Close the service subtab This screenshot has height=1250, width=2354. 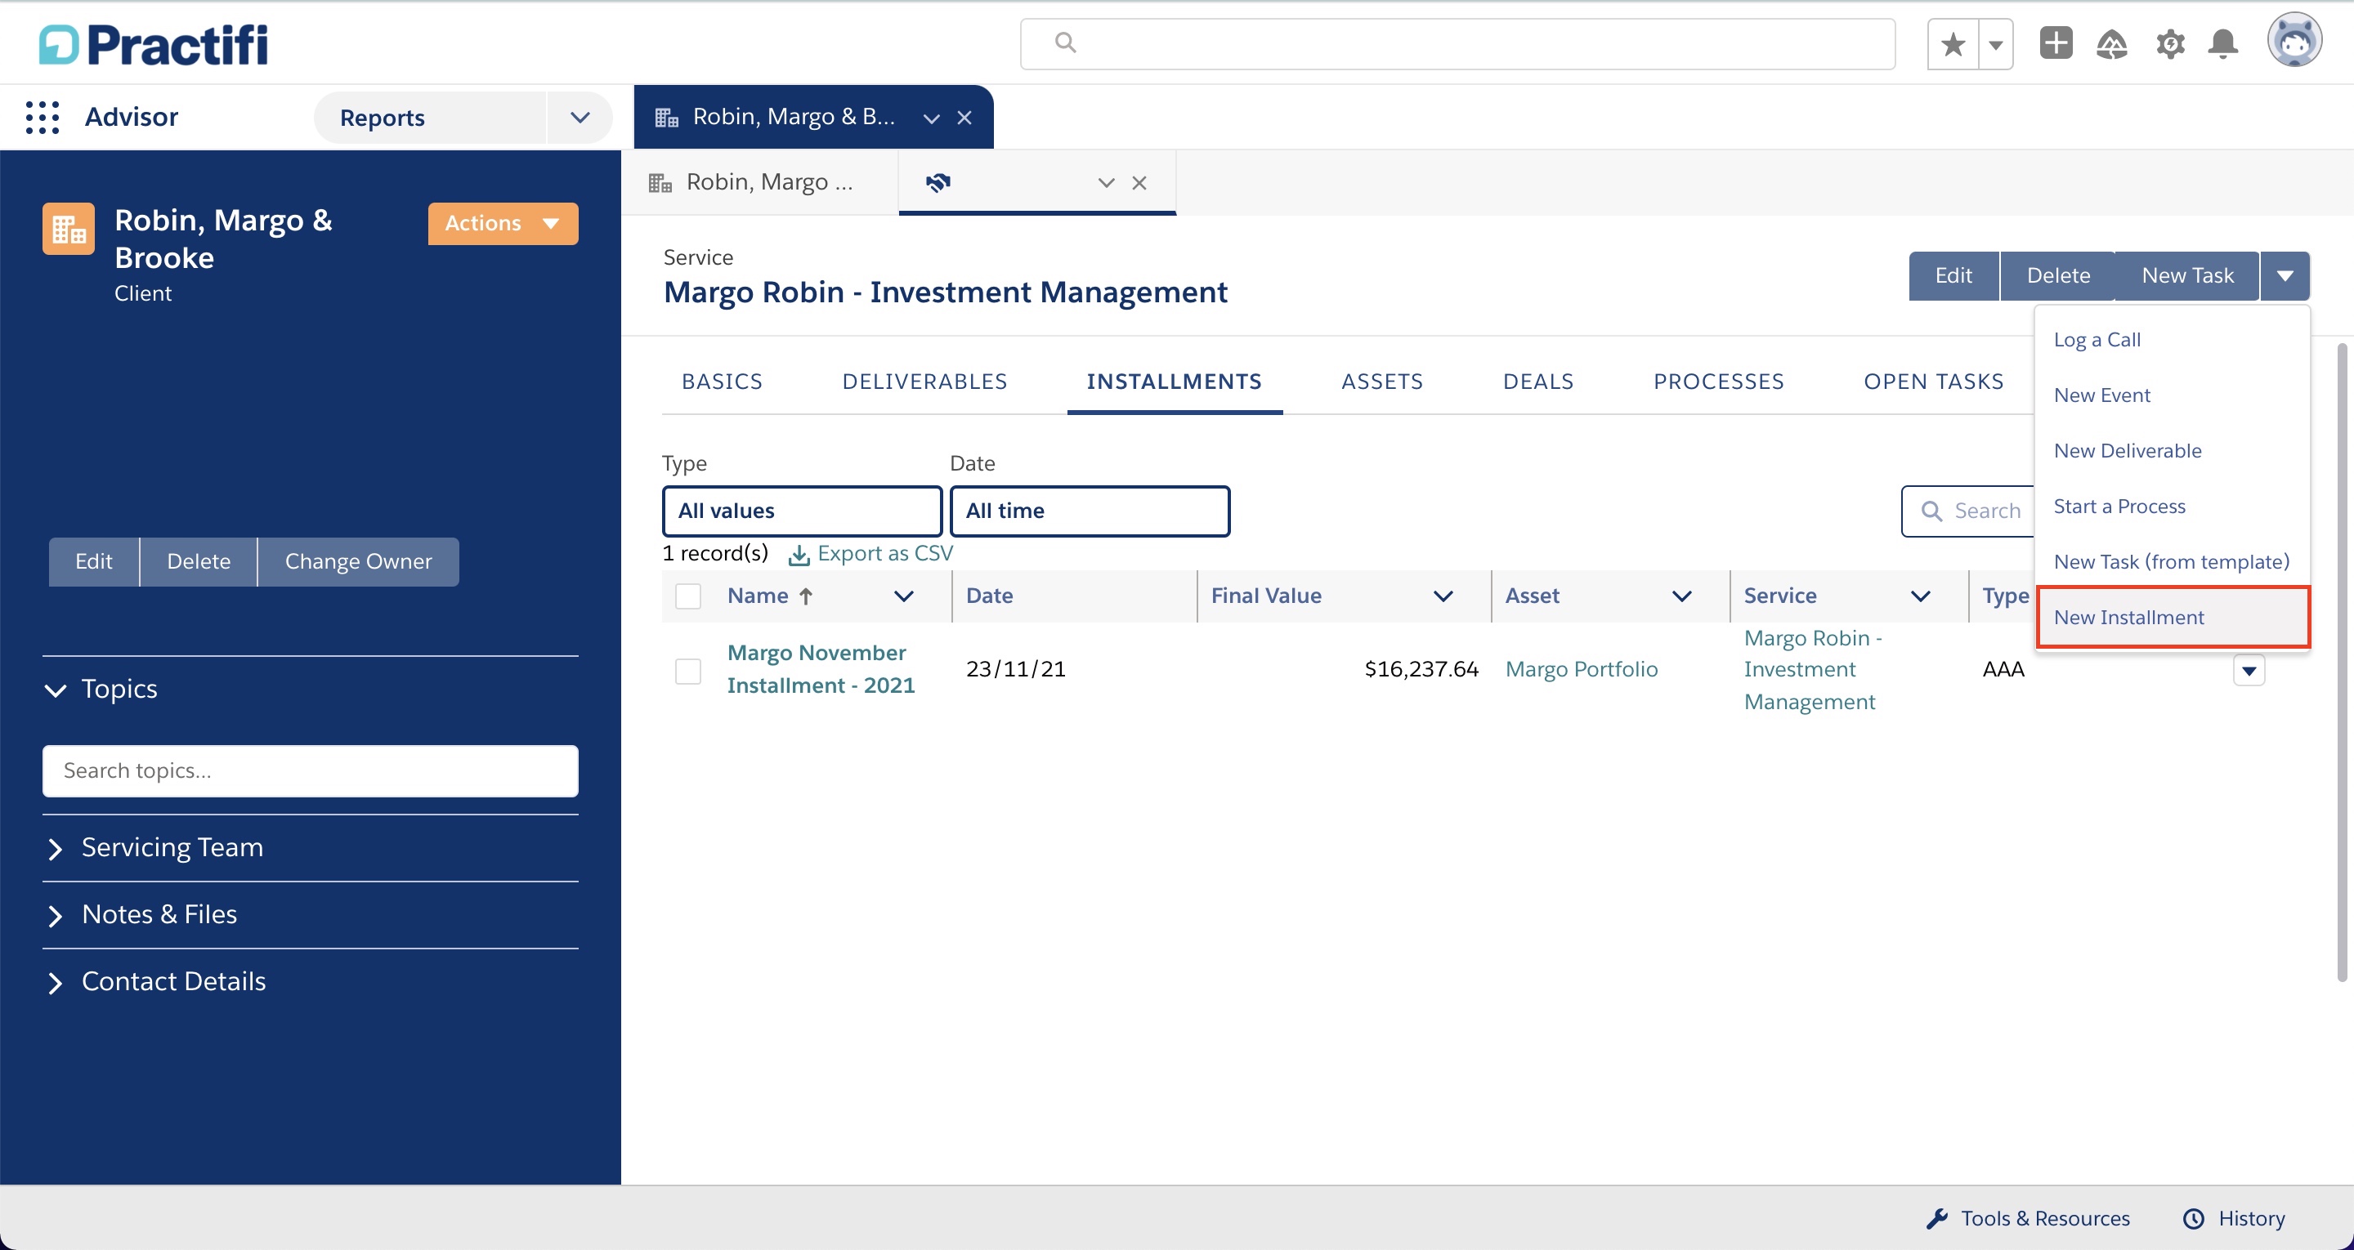[x=1139, y=183]
